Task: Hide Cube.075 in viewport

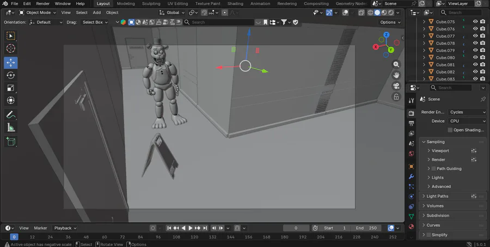Action: (x=475, y=22)
